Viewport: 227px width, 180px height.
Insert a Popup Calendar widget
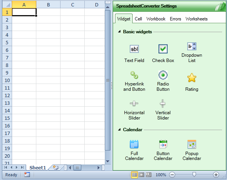tap(192, 151)
